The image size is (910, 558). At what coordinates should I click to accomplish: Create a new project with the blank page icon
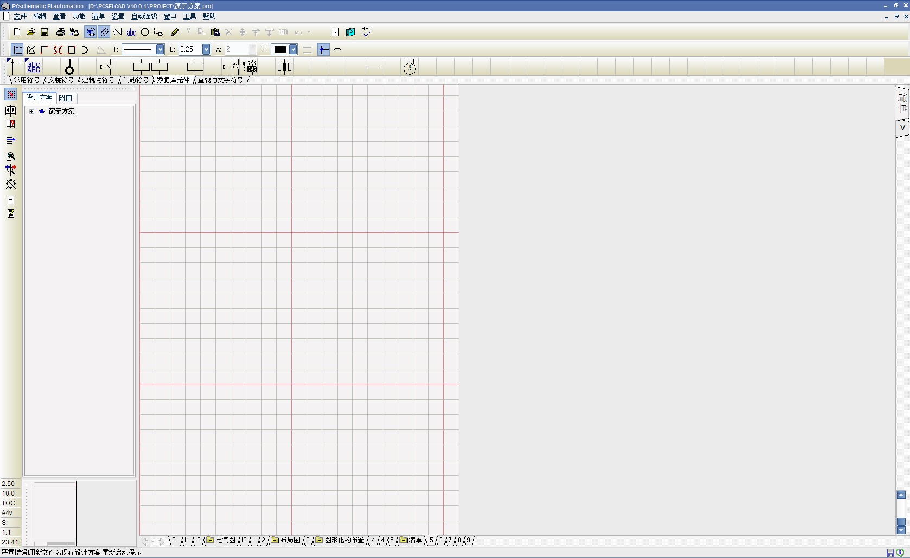17,33
